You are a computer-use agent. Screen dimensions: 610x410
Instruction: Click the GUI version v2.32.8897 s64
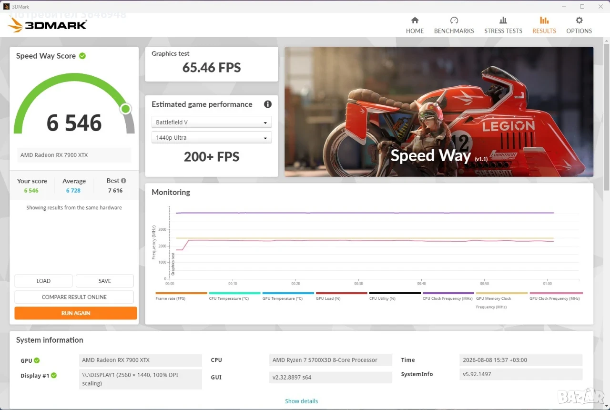click(x=331, y=377)
